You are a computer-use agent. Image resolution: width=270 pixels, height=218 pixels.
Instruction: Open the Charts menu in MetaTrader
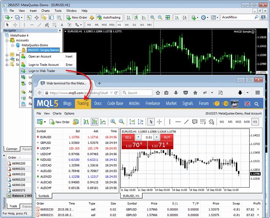pyautogui.click(x=45, y=11)
